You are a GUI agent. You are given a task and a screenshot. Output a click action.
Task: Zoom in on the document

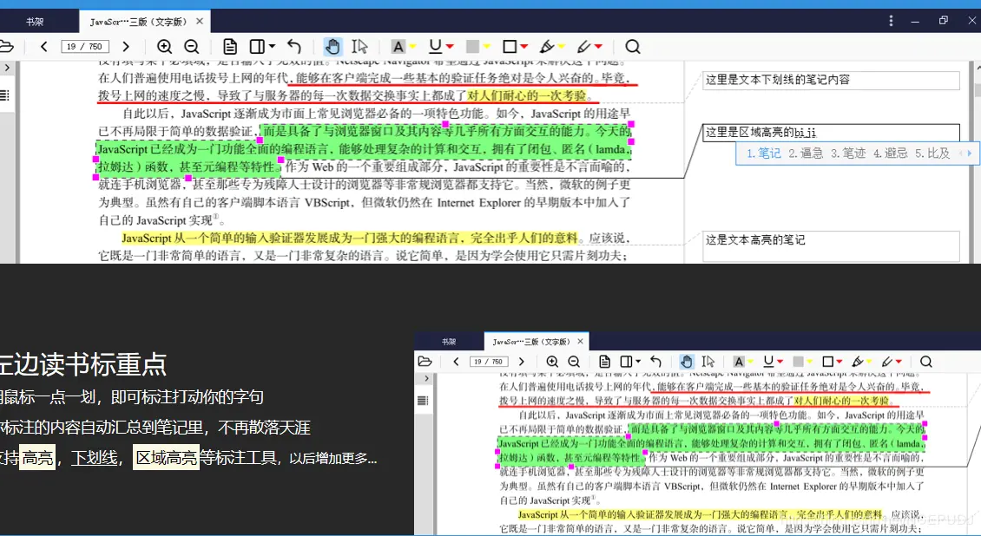[165, 47]
